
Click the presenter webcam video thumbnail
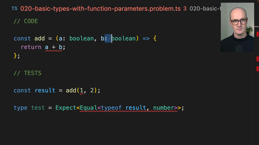click(x=237, y=27)
